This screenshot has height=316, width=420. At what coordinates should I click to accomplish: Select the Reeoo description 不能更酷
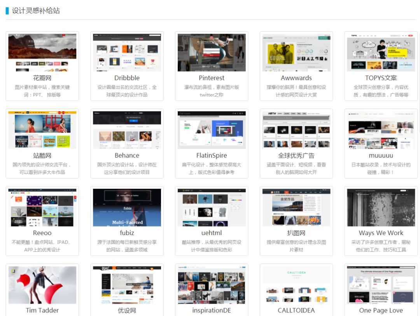point(42,246)
